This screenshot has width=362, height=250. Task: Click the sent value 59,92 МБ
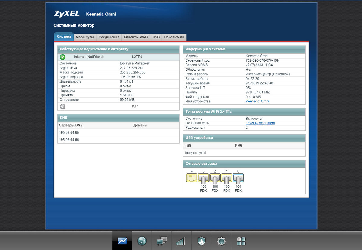click(127, 100)
